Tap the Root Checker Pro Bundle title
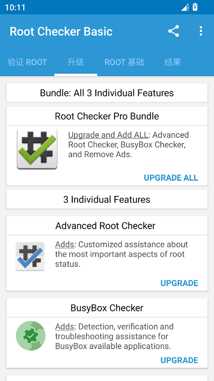The width and height of the screenshot is (214, 381). (x=107, y=116)
